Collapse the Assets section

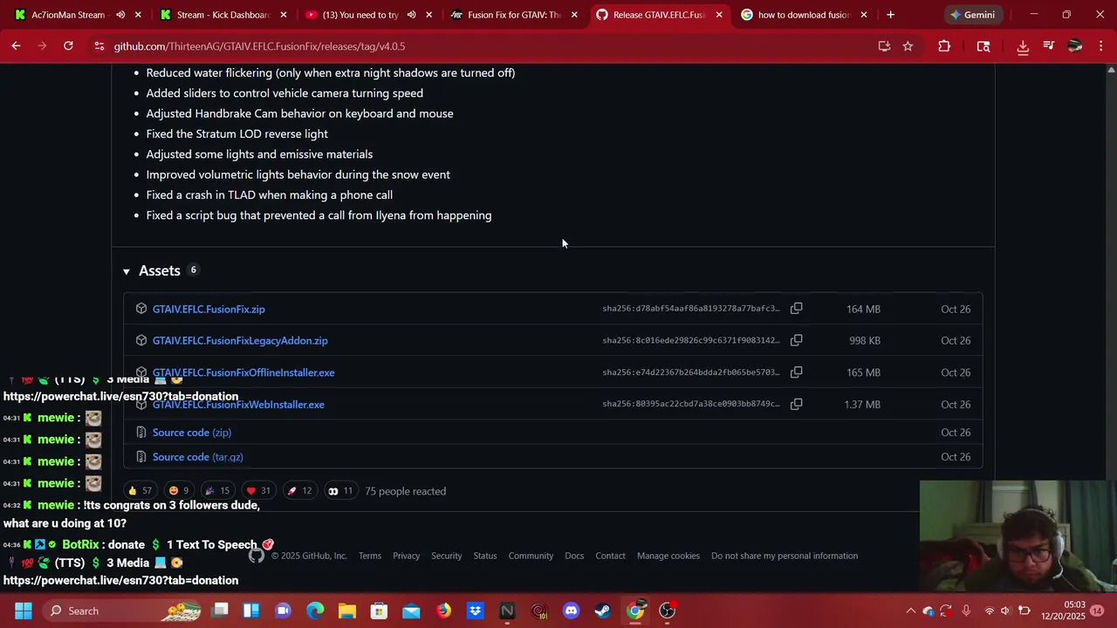click(x=126, y=271)
